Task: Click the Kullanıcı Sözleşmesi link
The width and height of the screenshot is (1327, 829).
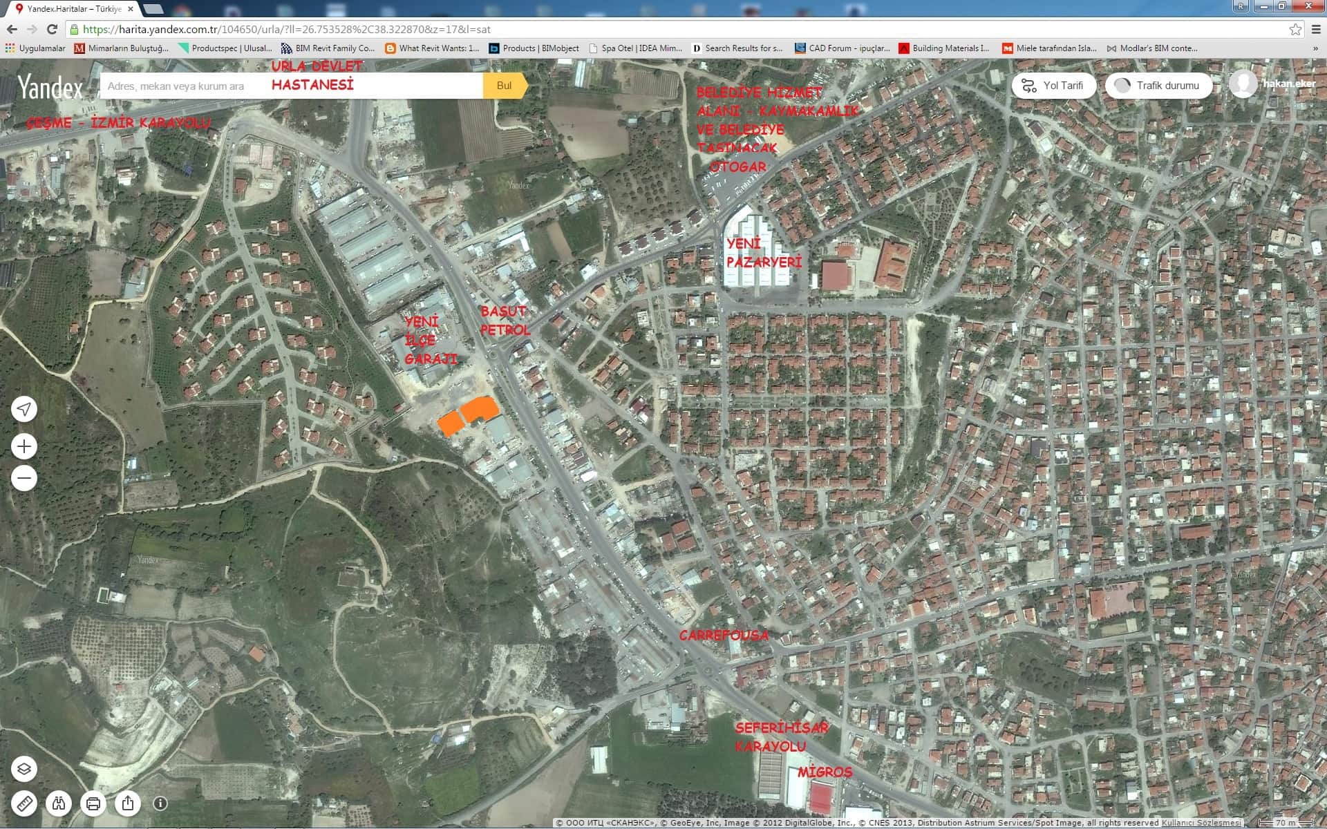Action: 1201,823
